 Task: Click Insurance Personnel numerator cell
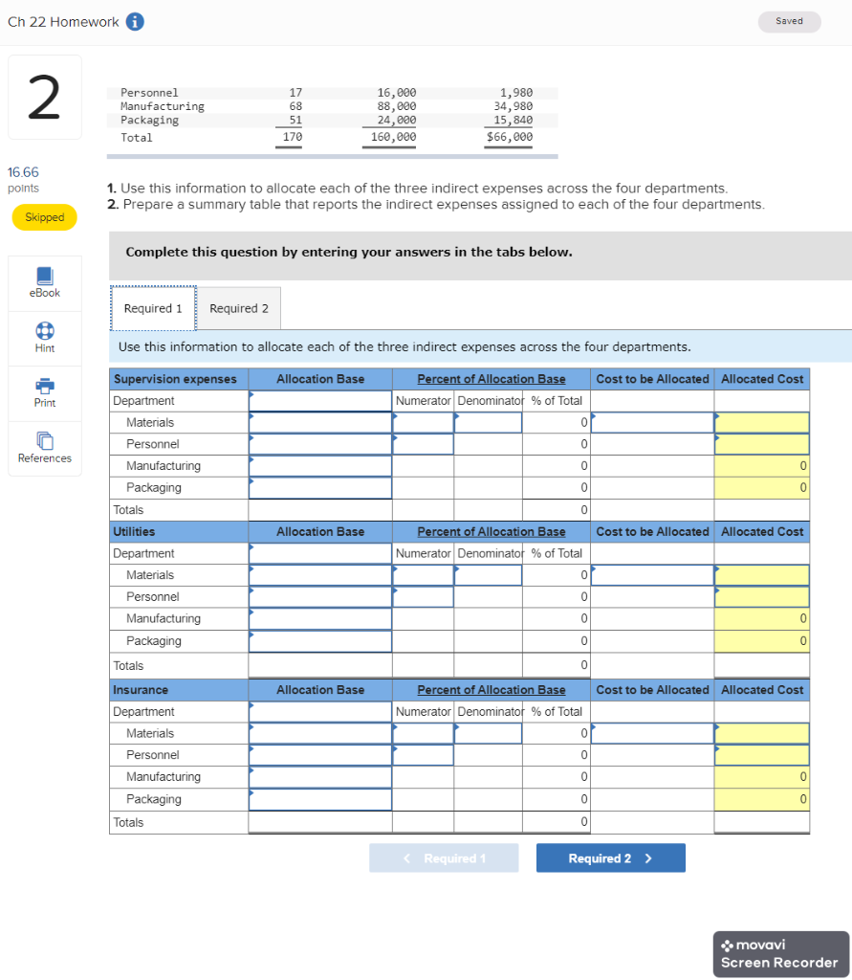pos(423,755)
